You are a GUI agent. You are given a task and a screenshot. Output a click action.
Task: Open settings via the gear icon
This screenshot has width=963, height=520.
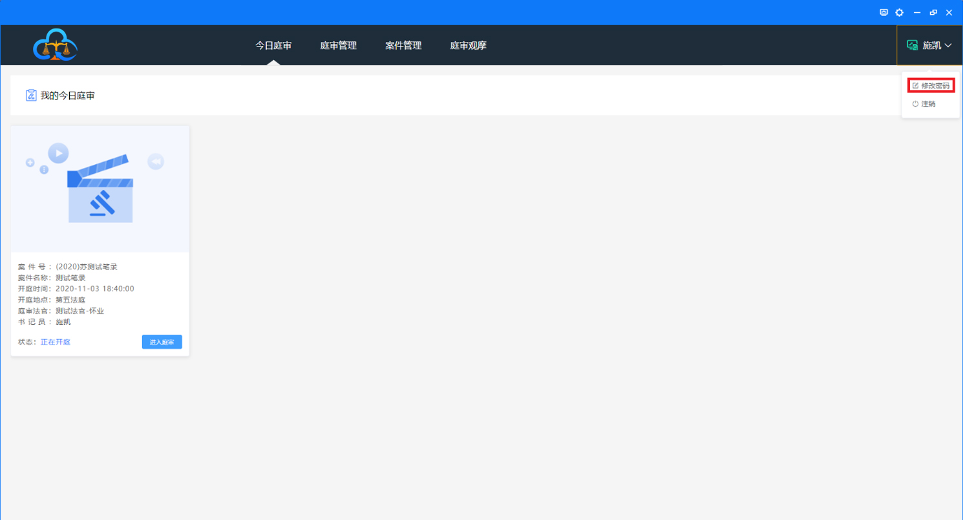click(x=900, y=12)
